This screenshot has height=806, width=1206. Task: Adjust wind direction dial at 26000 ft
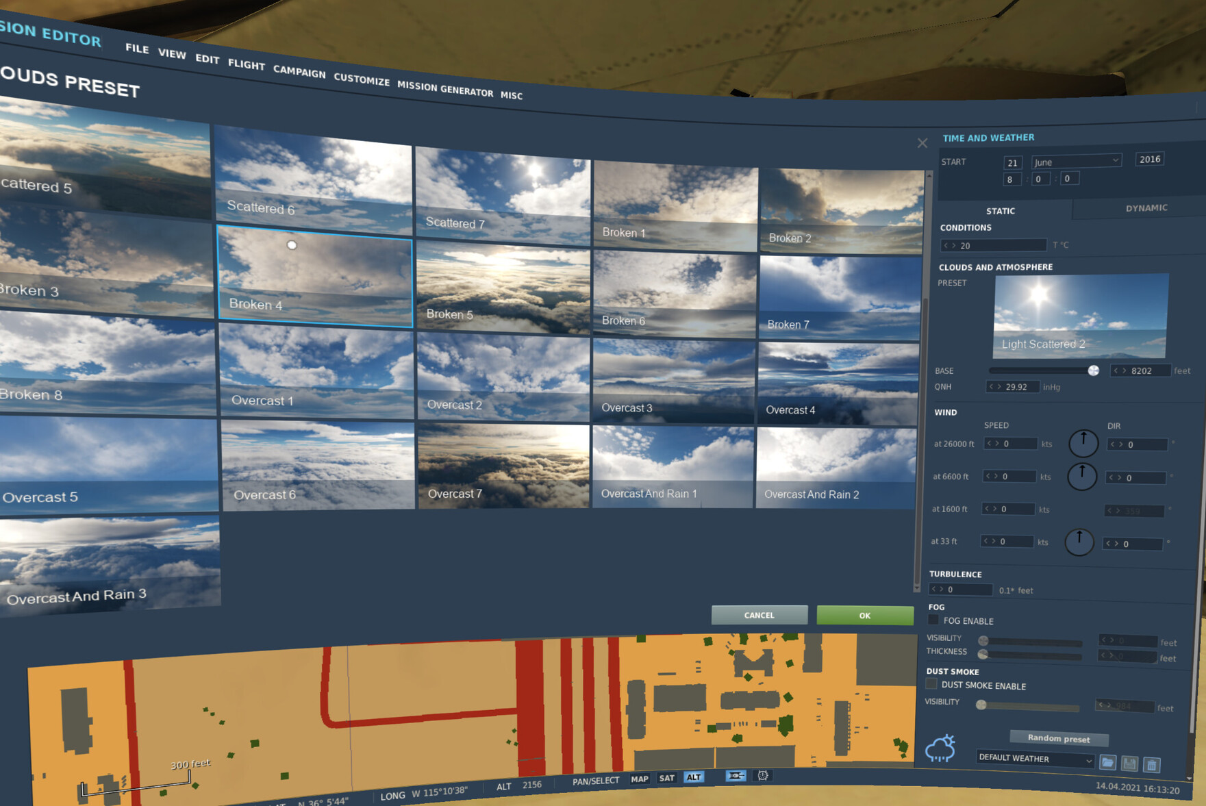(1083, 443)
